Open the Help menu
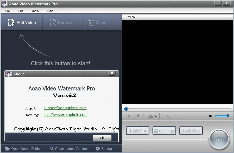Image resolution: width=234 pixels, height=153 pixels. [x=50, y=11]
